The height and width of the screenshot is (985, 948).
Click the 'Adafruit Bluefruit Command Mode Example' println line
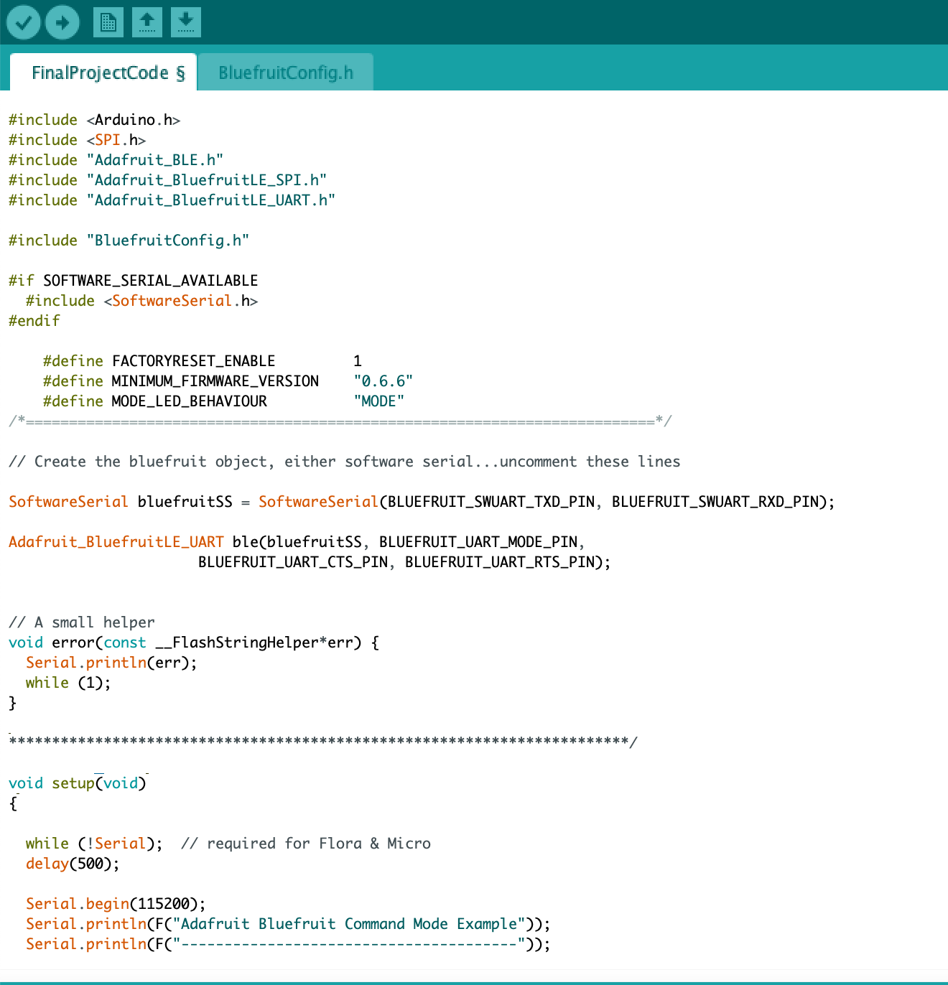point(289,924)
